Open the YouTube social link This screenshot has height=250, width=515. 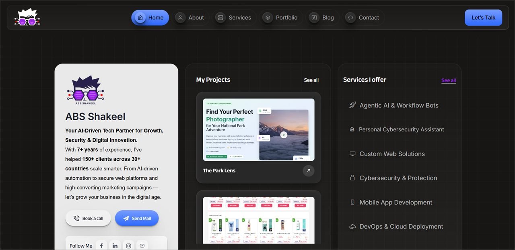coord(142,246)
